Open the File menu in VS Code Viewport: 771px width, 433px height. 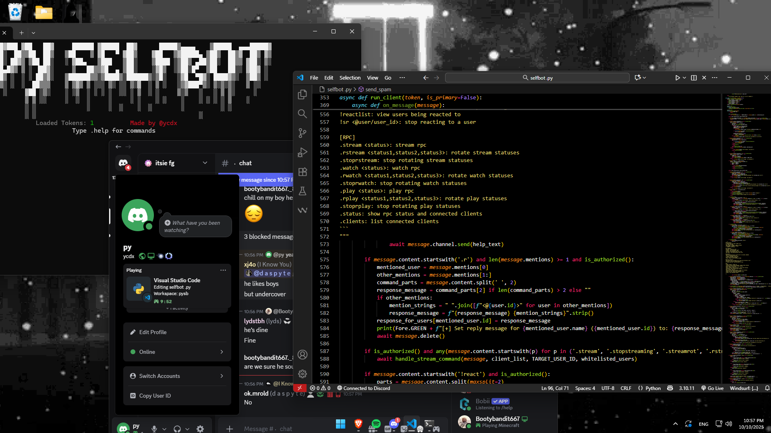click(314, 78)
